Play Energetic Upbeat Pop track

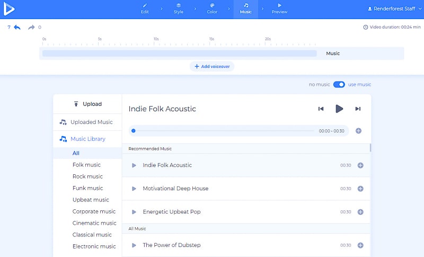[x=134, y=212]
